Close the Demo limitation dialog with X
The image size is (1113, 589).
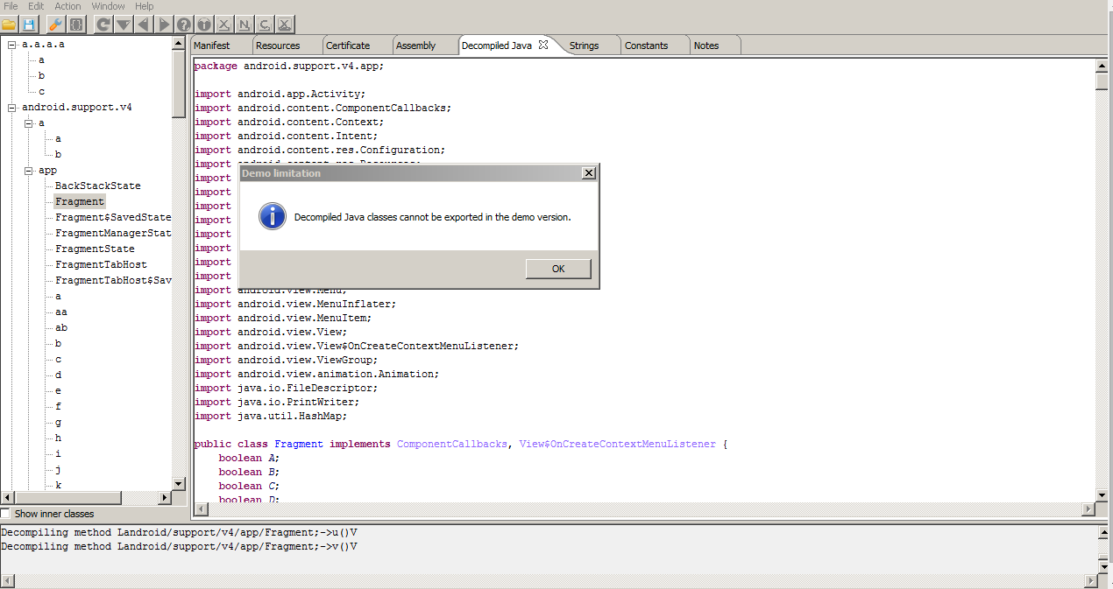(589, 173)
